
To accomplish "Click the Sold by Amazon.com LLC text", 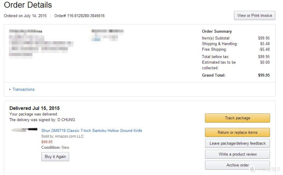I will [62, 136].
